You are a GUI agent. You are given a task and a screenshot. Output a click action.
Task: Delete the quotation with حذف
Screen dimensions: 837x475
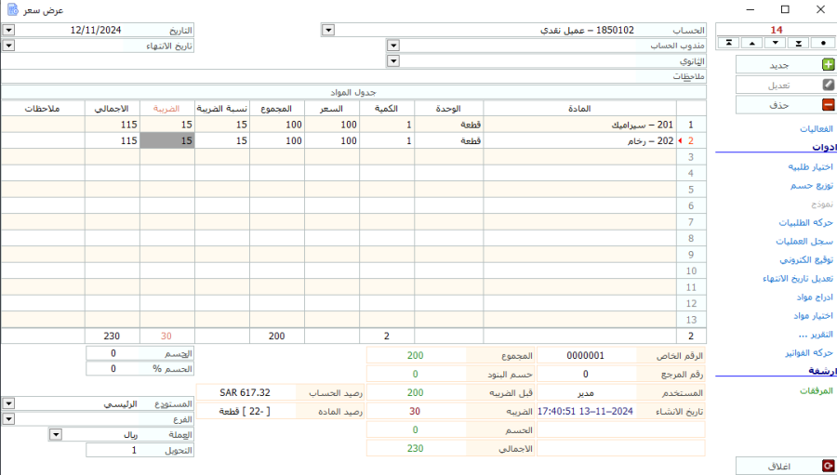point(786,105)
